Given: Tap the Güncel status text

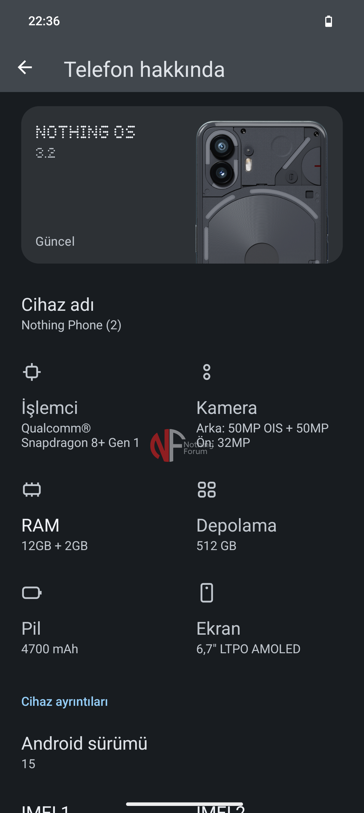Looking at the screenshot, I should tap(55, 241).
